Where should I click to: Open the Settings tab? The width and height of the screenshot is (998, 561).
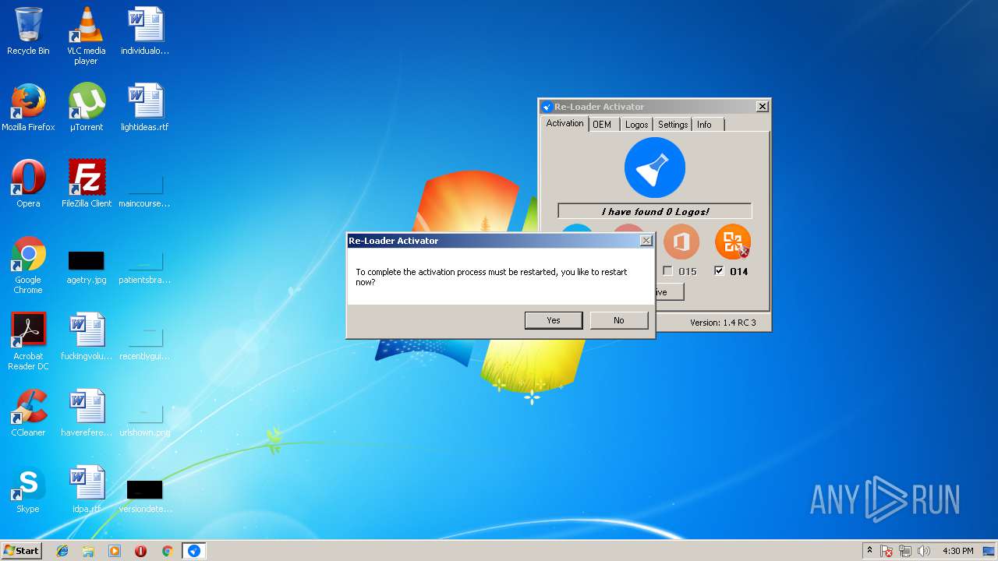click(x=673, y=125)
